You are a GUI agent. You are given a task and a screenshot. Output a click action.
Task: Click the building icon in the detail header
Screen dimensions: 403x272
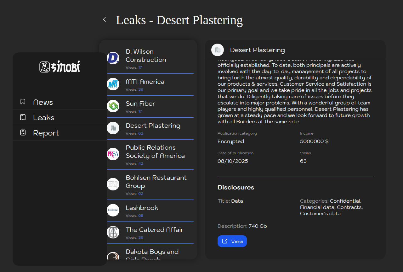coord(218,50)
